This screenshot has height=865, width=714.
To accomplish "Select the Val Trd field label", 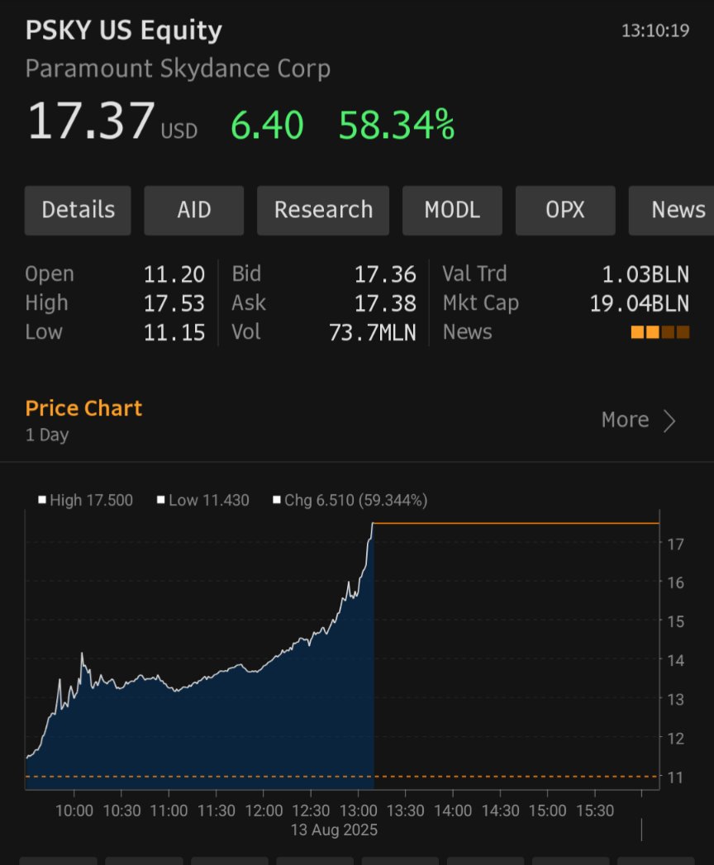I will pos(474,273).
